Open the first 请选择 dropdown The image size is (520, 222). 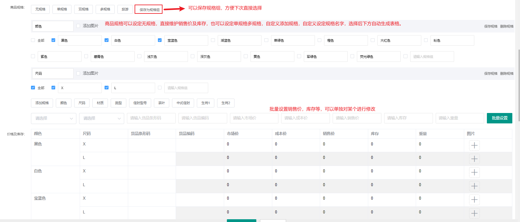click(x=54, y=118)
